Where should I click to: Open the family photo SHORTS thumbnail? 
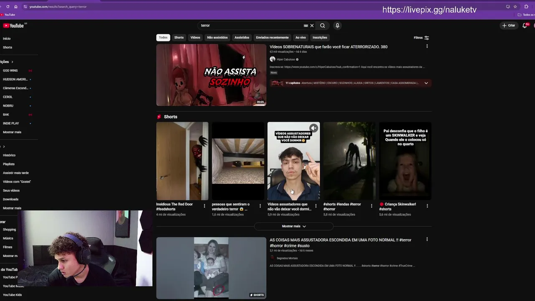211,268
